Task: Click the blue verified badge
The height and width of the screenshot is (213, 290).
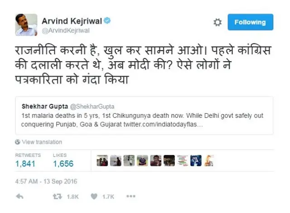Action: [107, 20]
